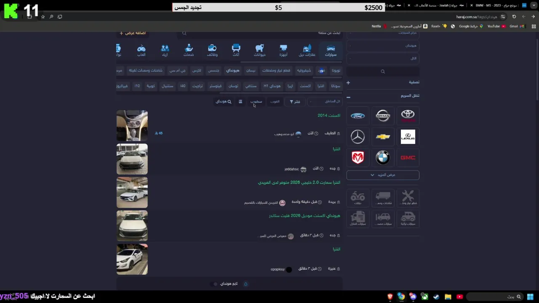Select the Mercedes brand logo
Screen dimensions: 539x303
358,137
